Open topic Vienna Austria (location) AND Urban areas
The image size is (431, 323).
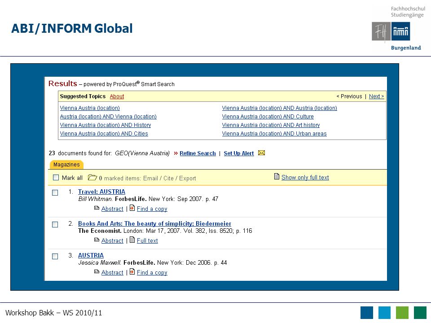pyautogui.click(x=274, y=134)
